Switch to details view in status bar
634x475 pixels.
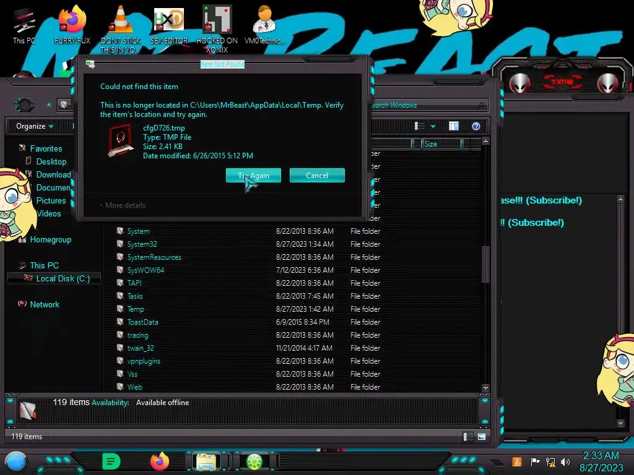467,437
